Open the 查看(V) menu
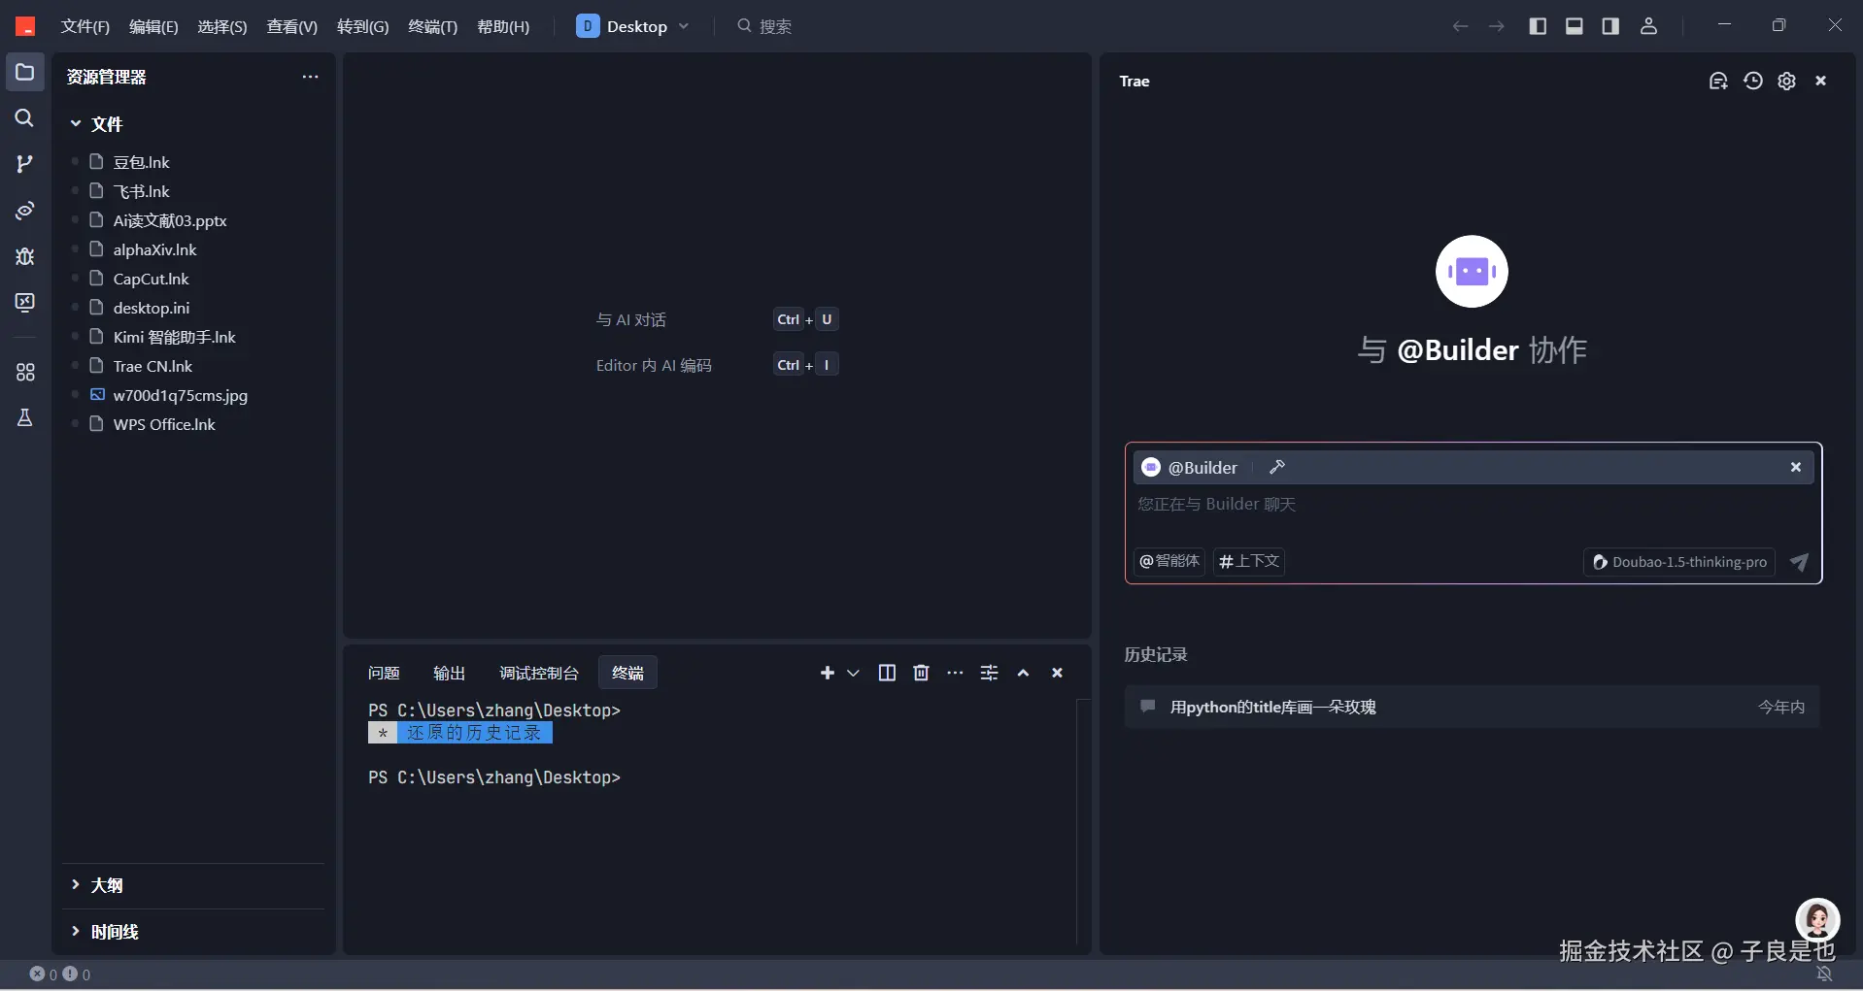 pos(292,26)
